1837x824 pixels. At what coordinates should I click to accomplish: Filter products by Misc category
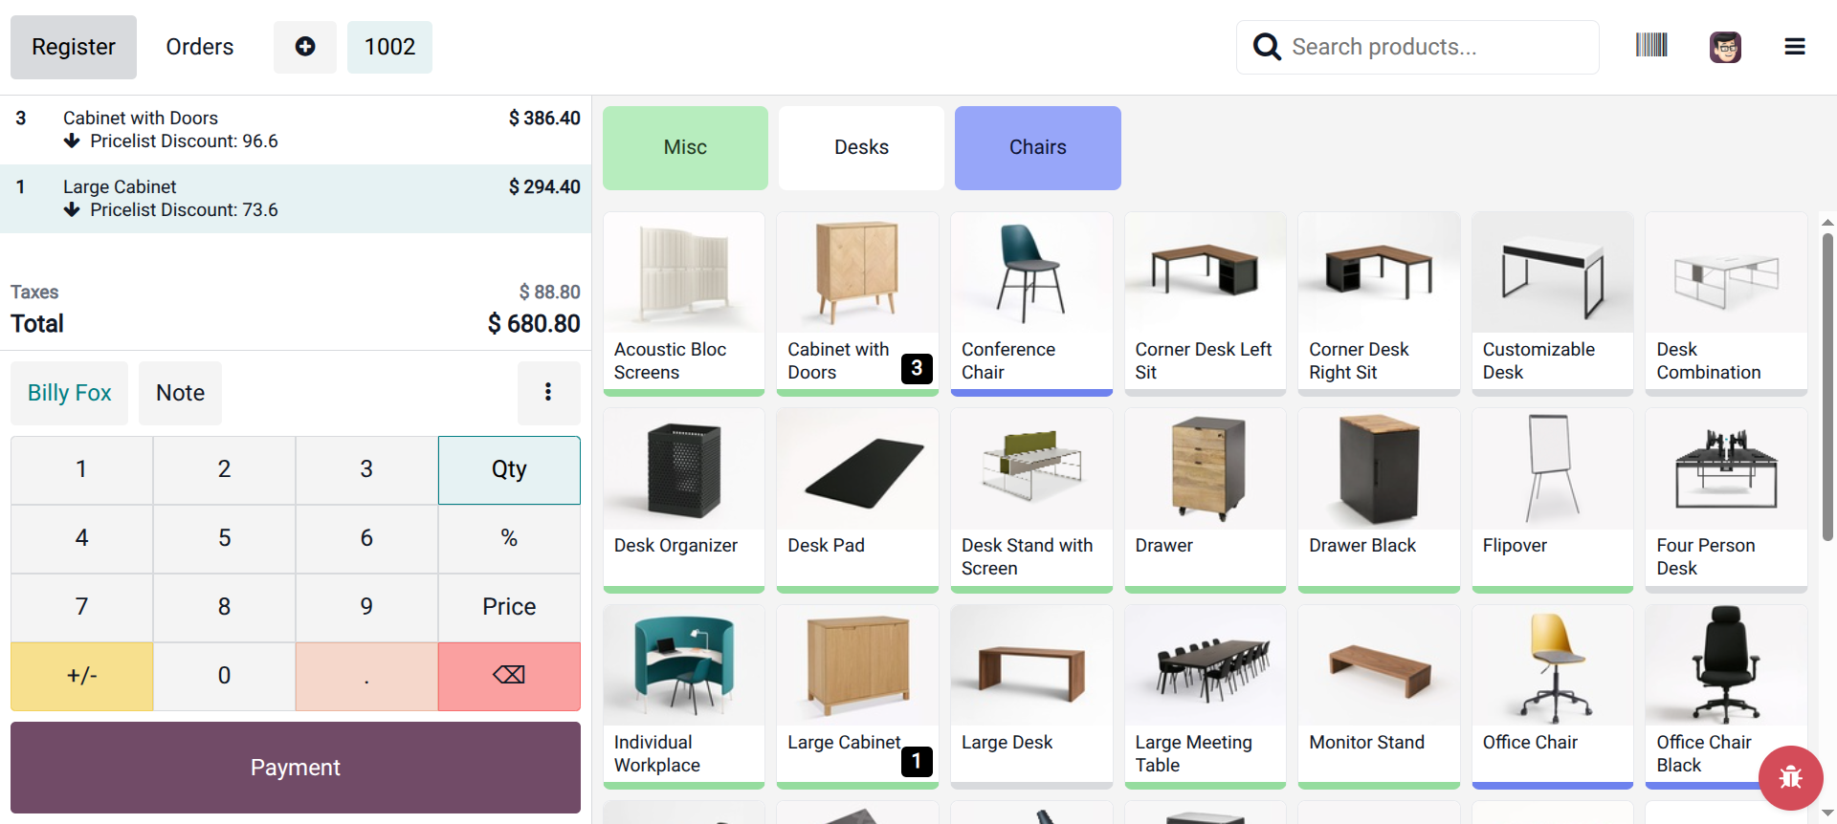685,147
